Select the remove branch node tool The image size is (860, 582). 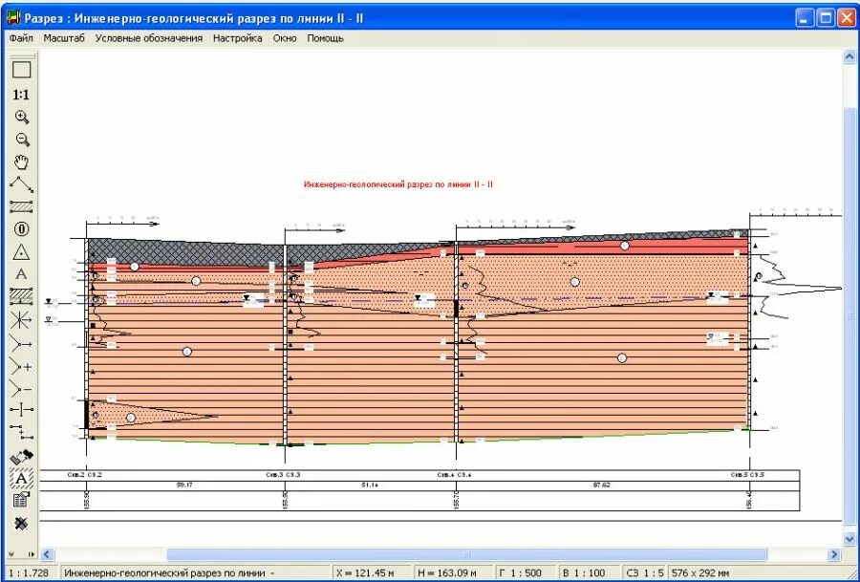(21, 390)
